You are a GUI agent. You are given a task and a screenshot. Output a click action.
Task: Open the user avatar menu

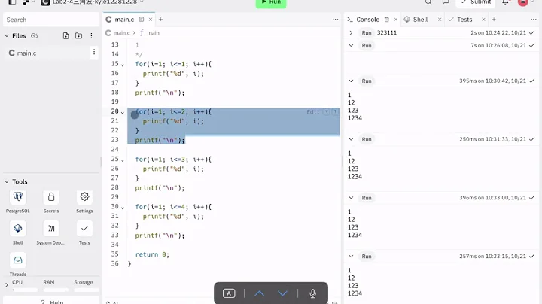[x=523, y=2]
